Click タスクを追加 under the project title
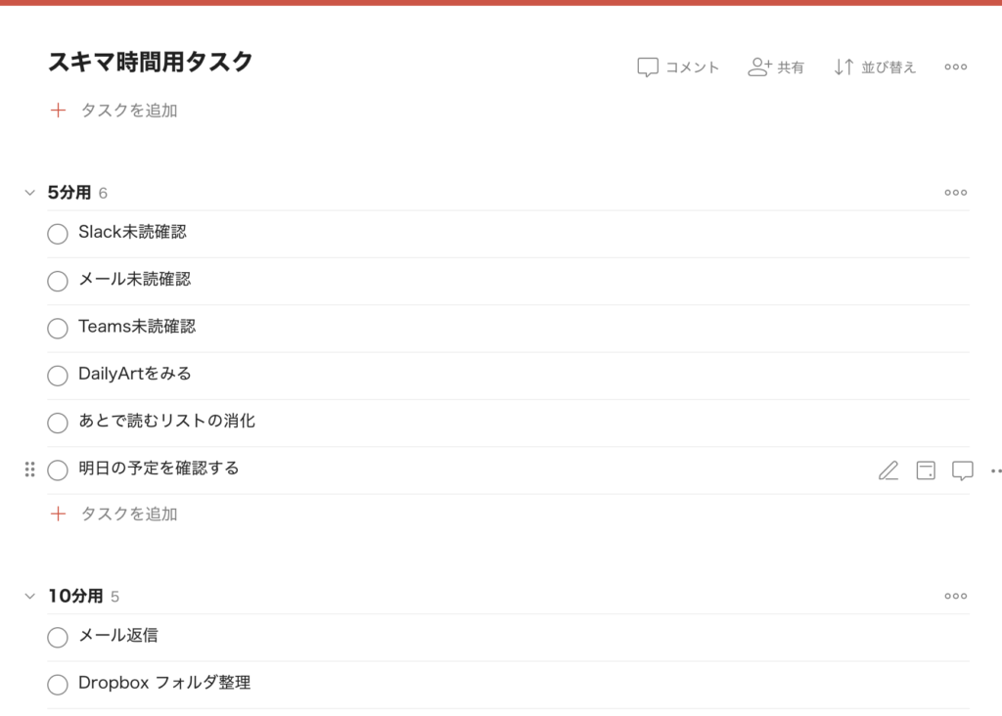 point(128,111)
